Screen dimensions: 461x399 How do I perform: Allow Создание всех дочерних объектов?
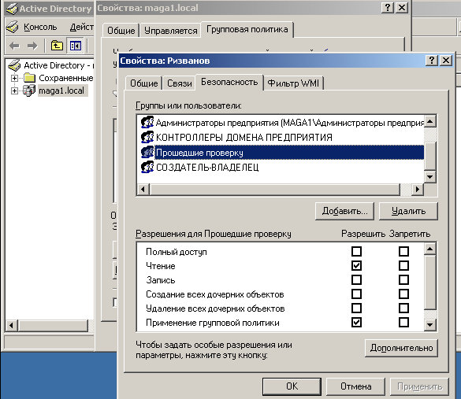pos(356,294)
